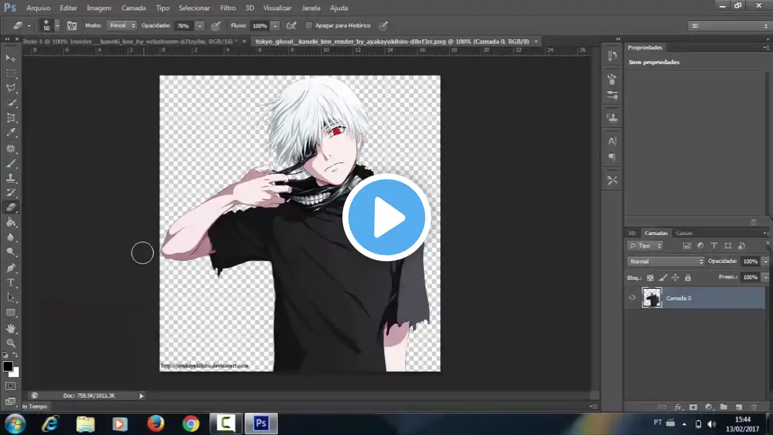Select the Paint Bucket tool

(11, 222)
